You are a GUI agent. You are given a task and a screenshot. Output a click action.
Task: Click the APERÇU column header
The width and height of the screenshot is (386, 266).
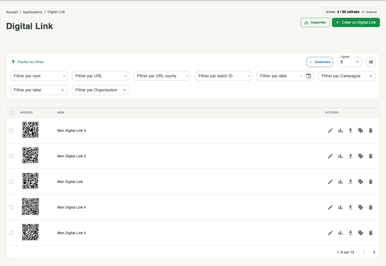(x=26, y=112)
